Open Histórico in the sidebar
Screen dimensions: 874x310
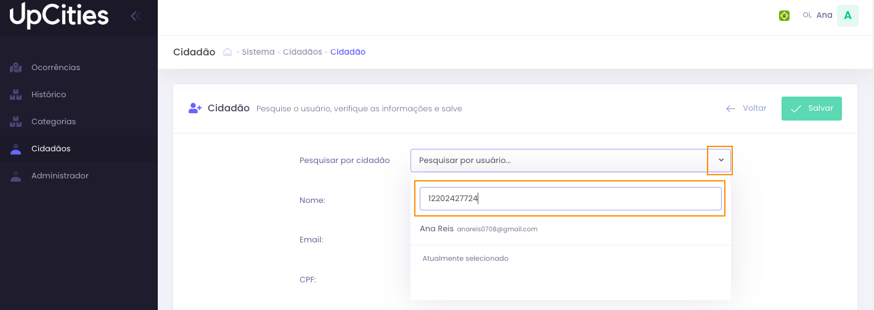click(x=79, y=95)
